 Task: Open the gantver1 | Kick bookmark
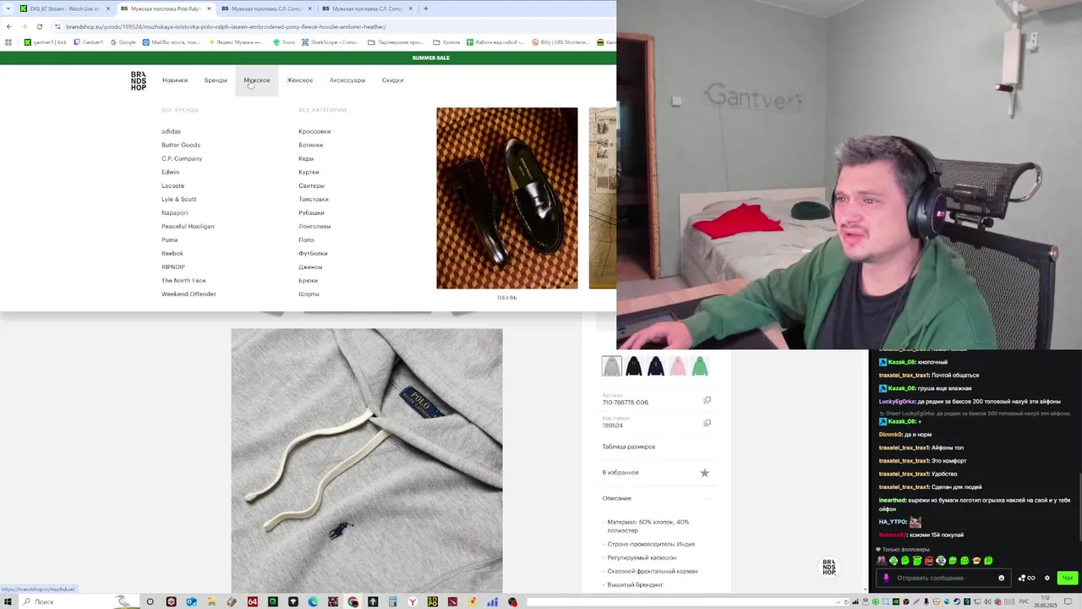pos(46,42)
